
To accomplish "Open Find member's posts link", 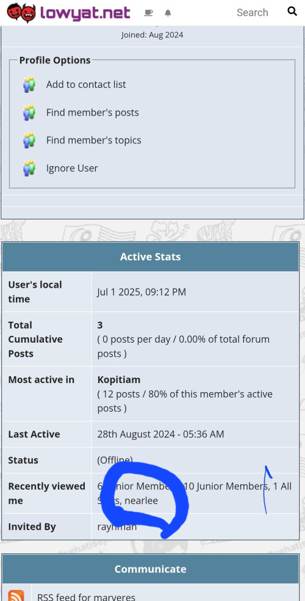I will tap(93, 112).
